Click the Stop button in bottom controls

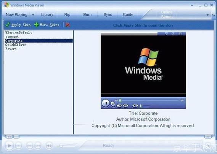pyautogui.click(x=19, y=145)
